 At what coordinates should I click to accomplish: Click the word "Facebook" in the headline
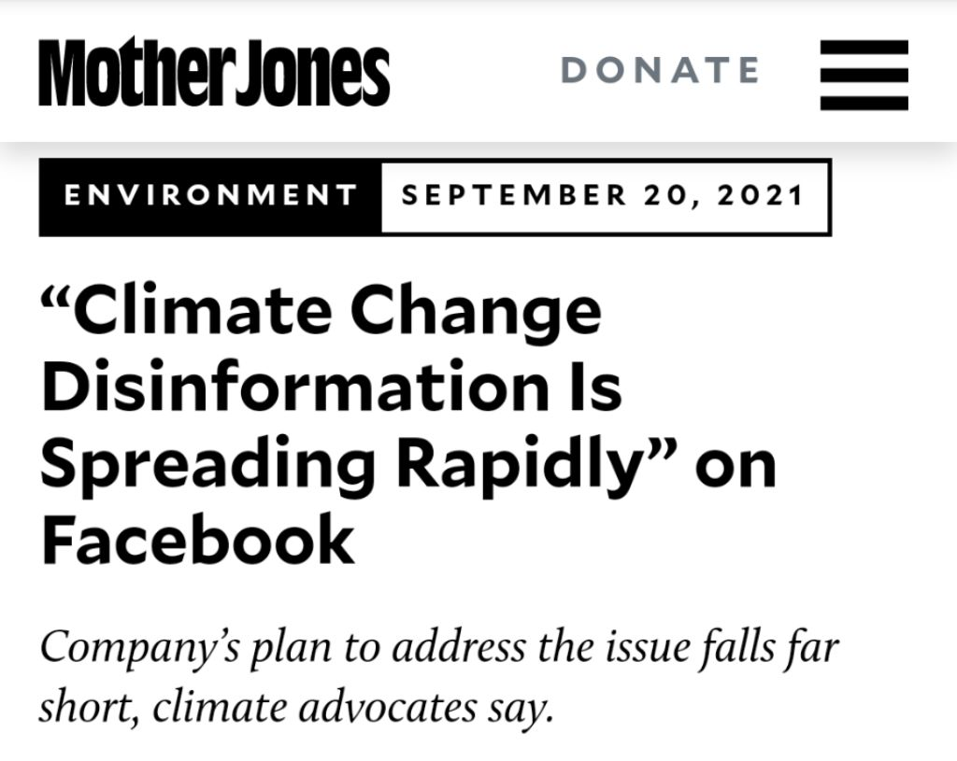(198, 541)
